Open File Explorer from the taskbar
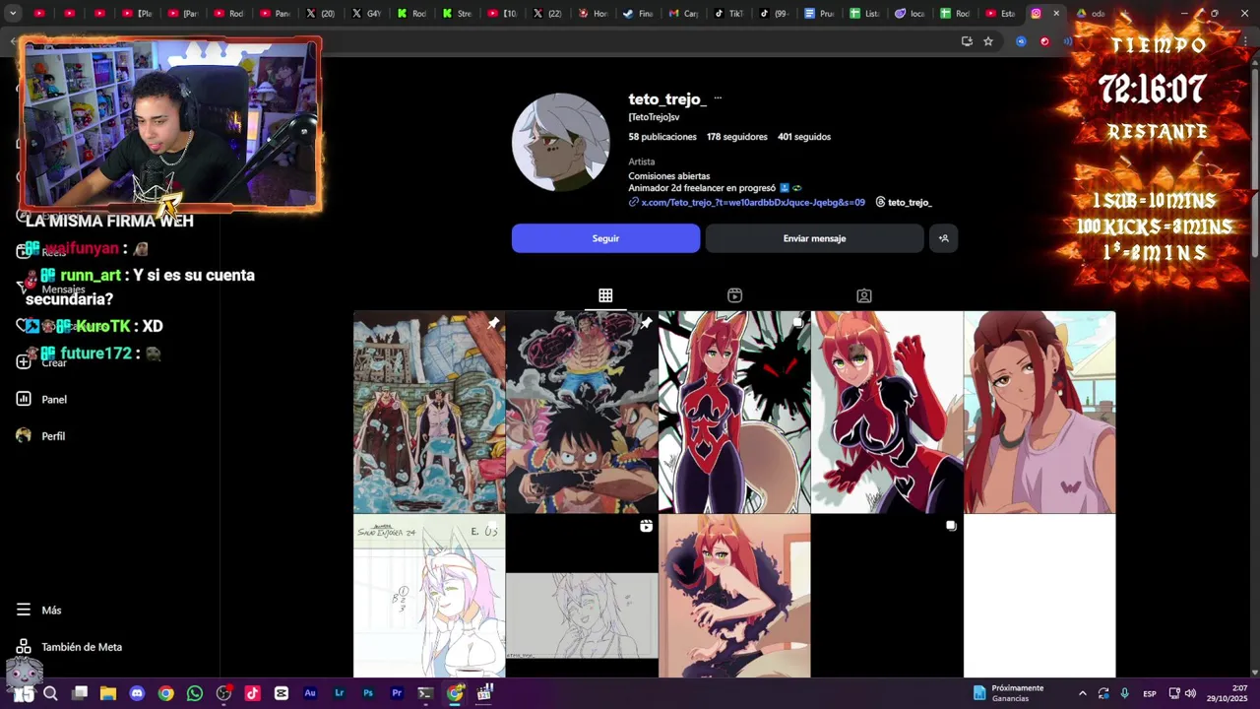 point(108,693)
